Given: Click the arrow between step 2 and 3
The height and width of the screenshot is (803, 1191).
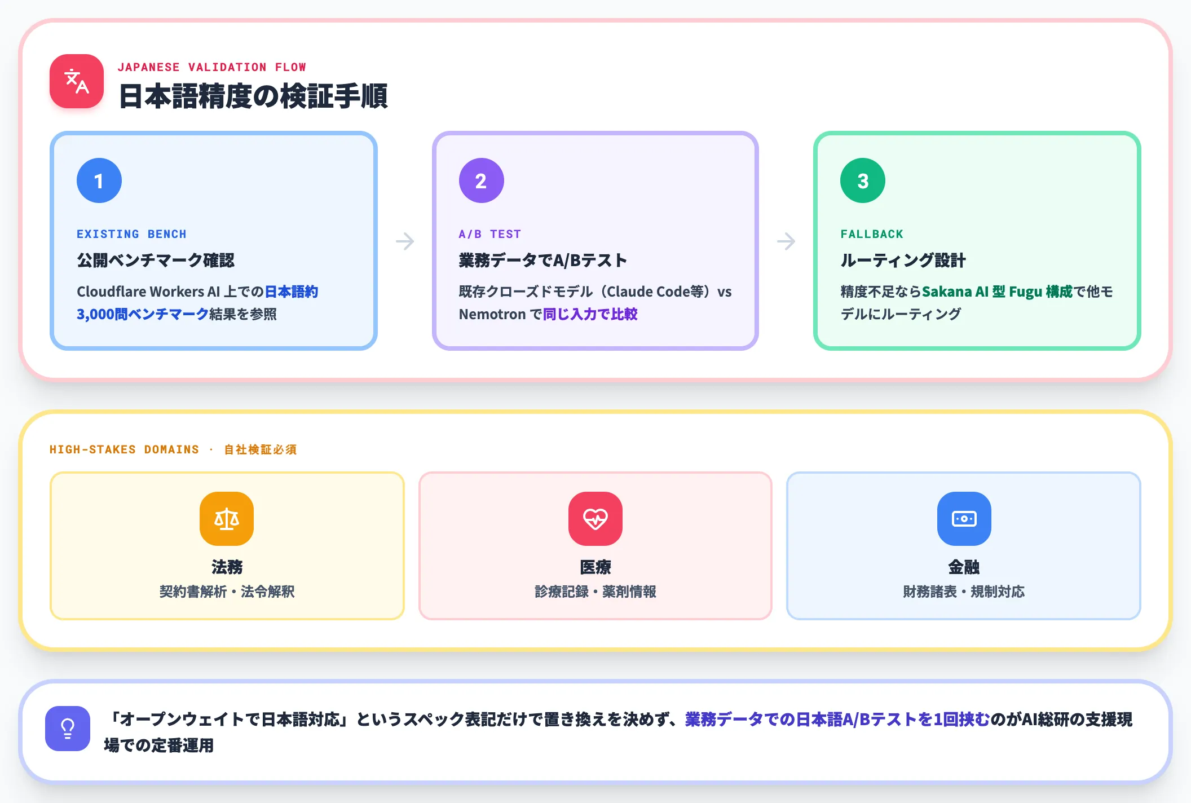Looking at the screenshot, I should (x=786, y=241).
